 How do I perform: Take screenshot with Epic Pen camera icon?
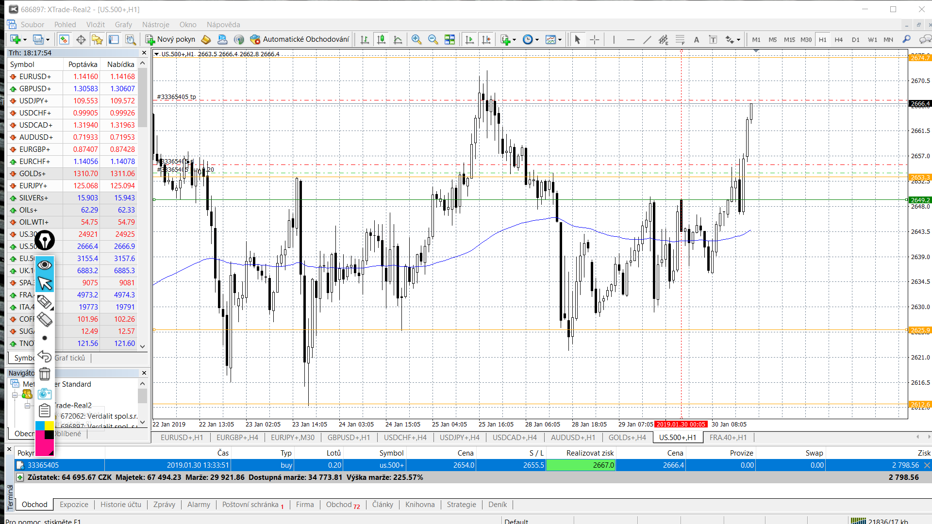pos(45,393)
